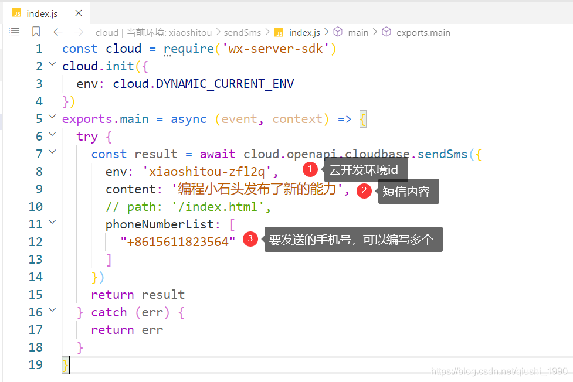This screenshot has width=573, height=382.
Task: Click the 'xiaoshitou-zfl2q' env string
Action: pyautogui.click(x=206, y=171)
